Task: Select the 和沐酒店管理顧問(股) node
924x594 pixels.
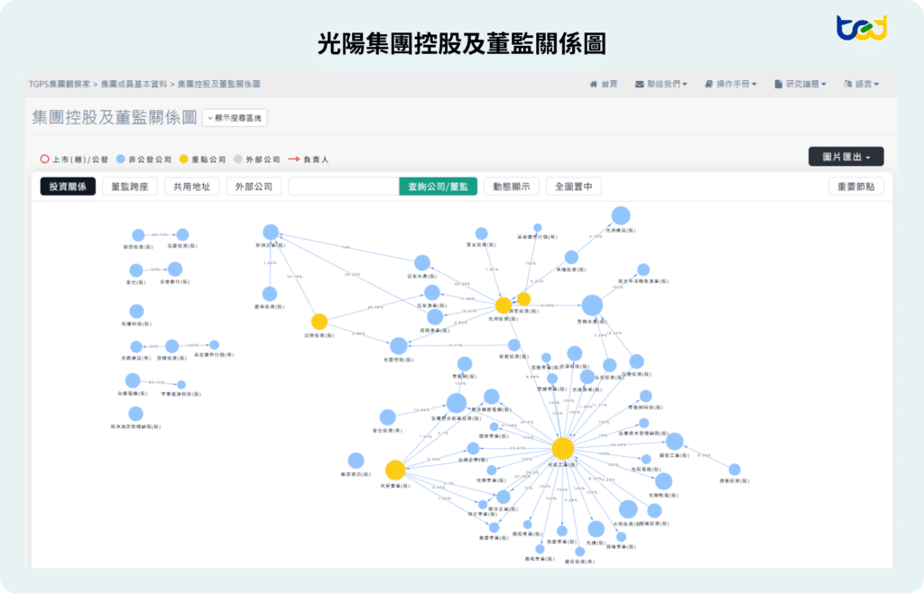Action: 135,414
